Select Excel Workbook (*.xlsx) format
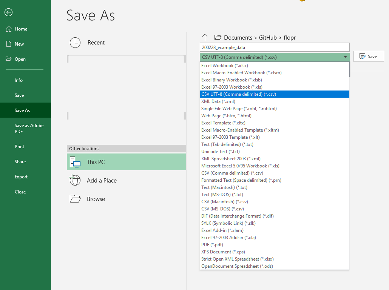Image resolution: width=389 pixels, height=290 pixels. 275,66
